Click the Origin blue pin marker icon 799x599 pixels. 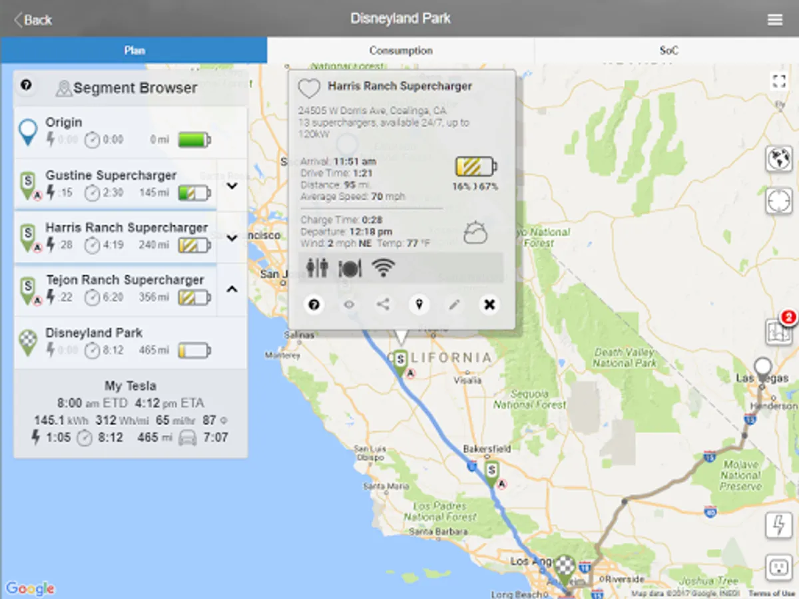[x=28, y=132]
